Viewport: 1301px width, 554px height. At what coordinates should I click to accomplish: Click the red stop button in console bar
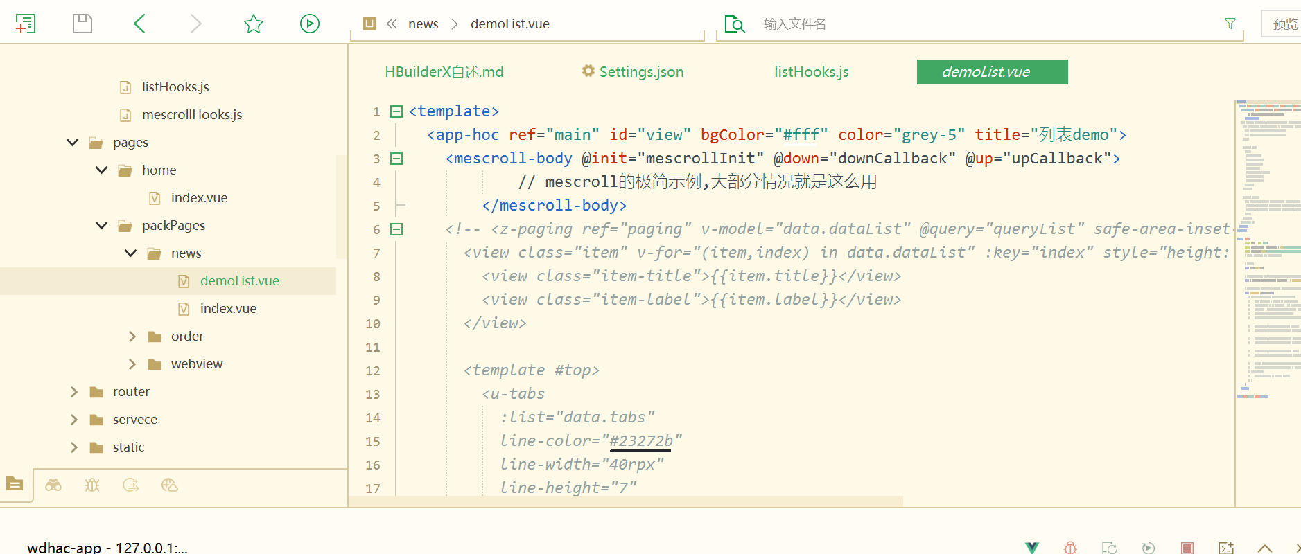click(x=1187, y=548)
